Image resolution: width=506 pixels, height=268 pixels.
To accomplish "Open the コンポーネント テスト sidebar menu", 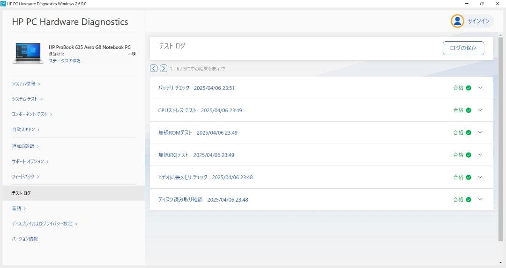I will 31,114.
